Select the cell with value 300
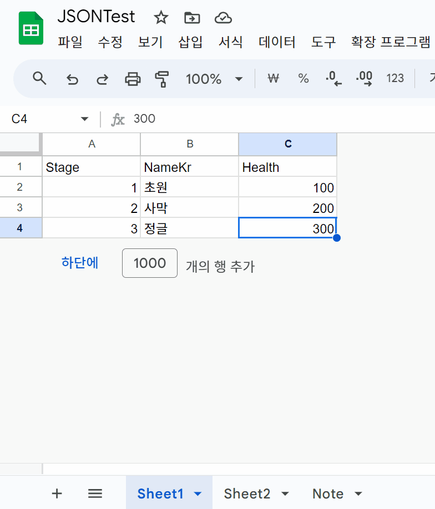The height and width of the screenshot is (509, 435). click(288, 228)
